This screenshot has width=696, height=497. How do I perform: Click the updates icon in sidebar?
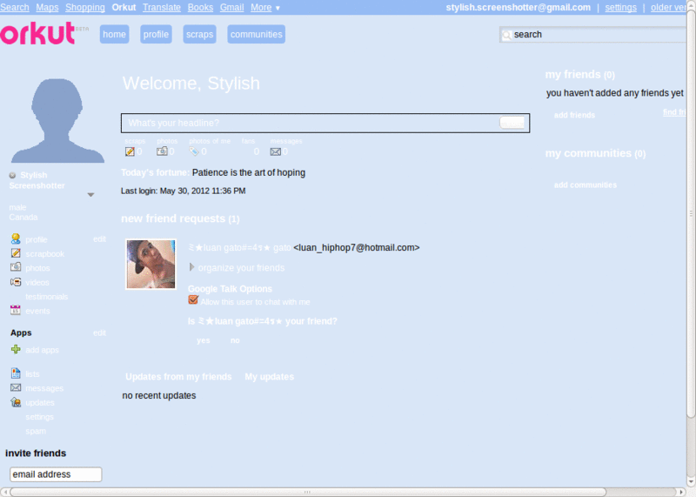[16, 402]
